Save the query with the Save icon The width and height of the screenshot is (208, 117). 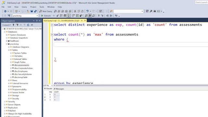[32, 11]
